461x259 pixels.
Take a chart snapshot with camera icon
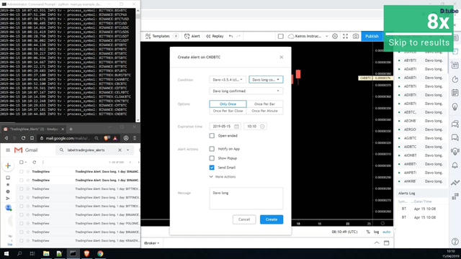tap(356, 36)
